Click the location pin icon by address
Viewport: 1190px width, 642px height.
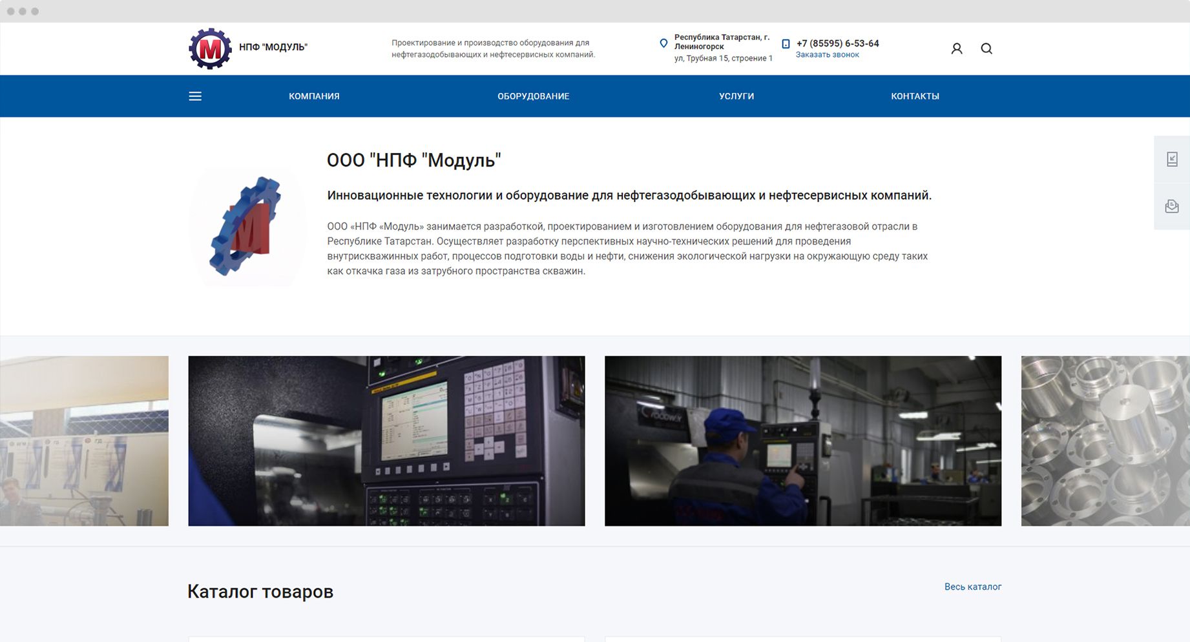click(x=663, y=43)
